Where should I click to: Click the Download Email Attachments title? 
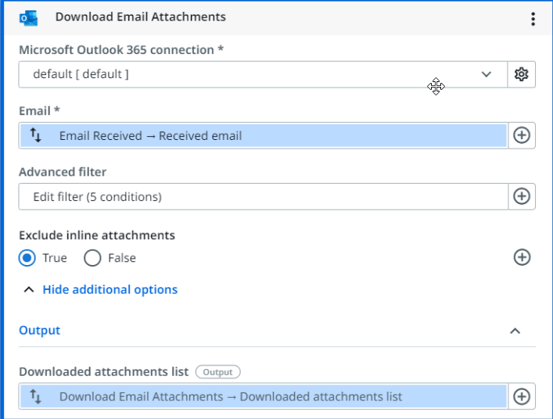click(x=141, y=17)
